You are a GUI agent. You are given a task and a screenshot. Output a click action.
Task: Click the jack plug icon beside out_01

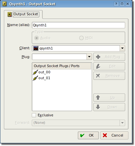tap(35, 78)
